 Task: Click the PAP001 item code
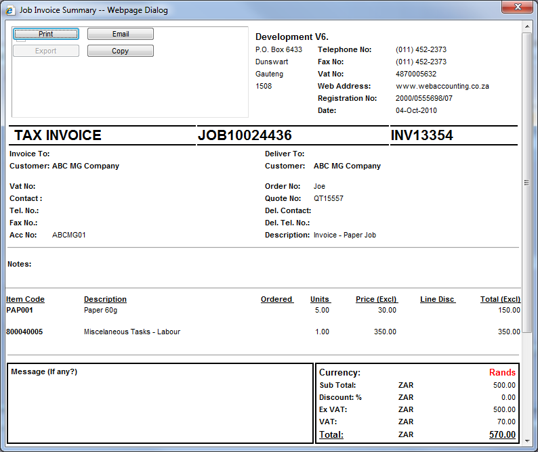click(20, 311)
